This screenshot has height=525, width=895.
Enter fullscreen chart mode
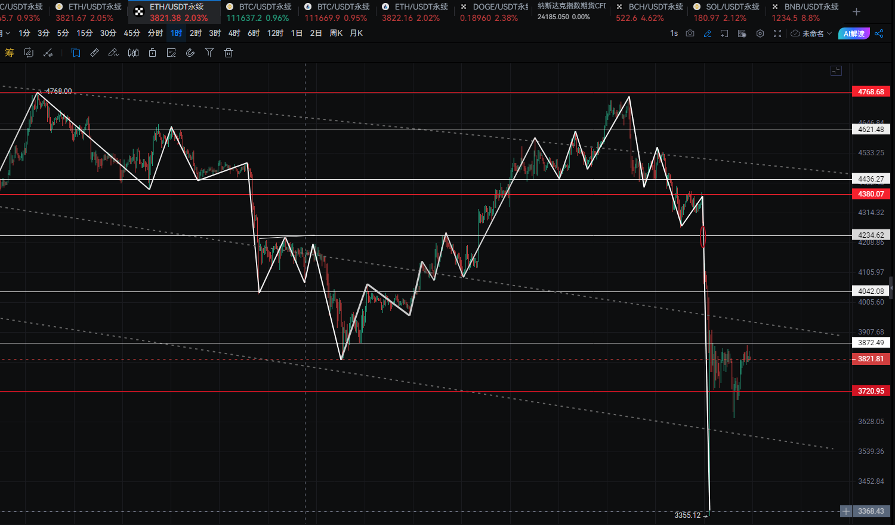(777, 33)
